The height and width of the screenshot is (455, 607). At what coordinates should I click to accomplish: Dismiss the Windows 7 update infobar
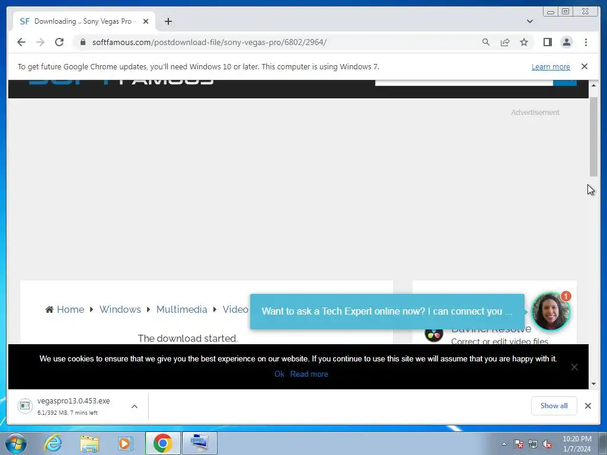click(x=584, y=66)
